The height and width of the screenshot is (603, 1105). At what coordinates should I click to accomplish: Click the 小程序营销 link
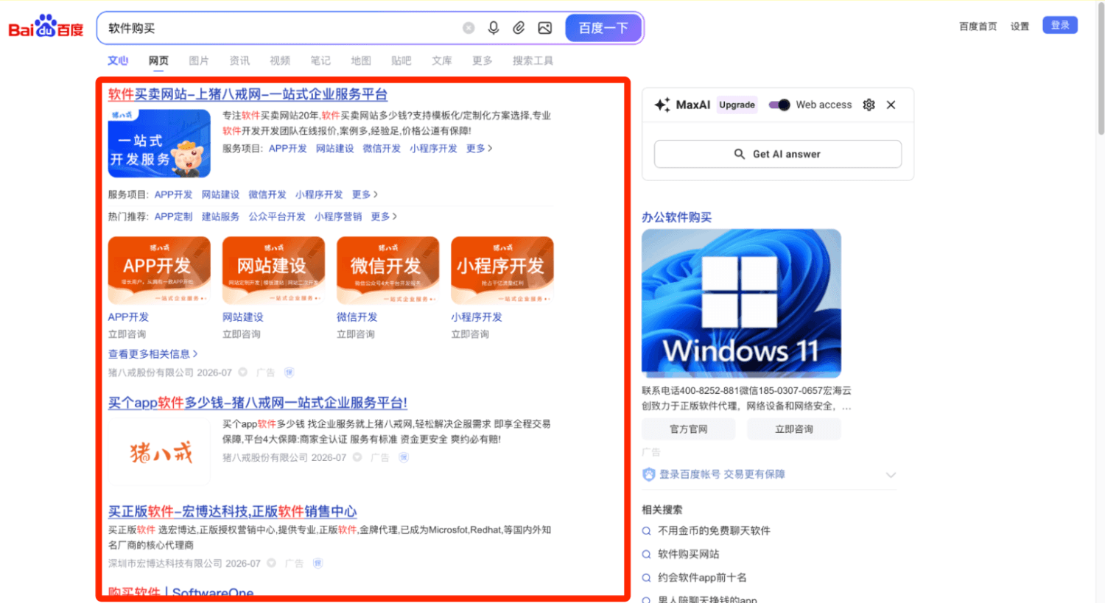click(338, 216)
